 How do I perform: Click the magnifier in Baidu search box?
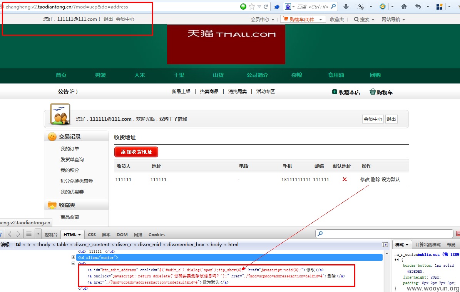point(333,7)
